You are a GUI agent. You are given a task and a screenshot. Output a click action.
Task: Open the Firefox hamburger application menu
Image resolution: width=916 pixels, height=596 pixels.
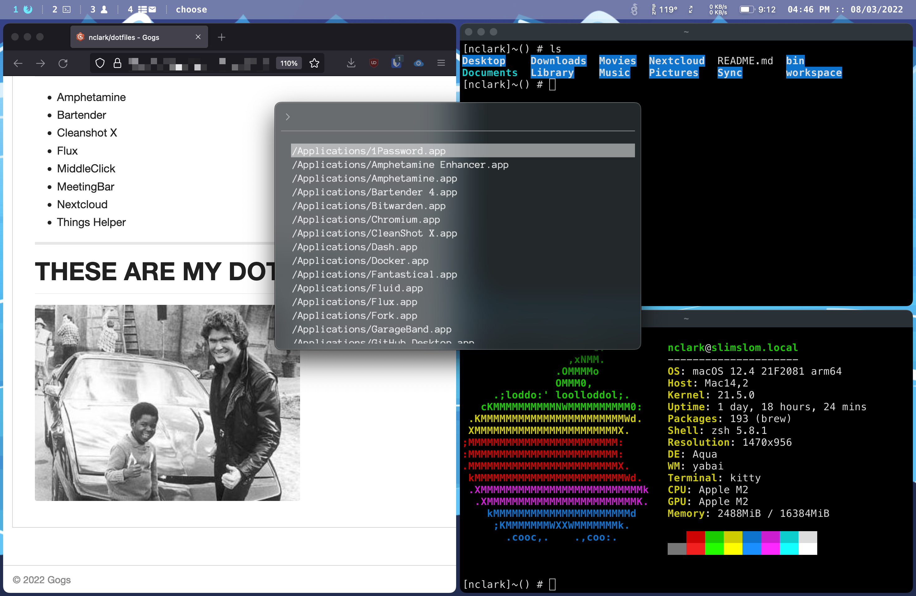(441, 63)
